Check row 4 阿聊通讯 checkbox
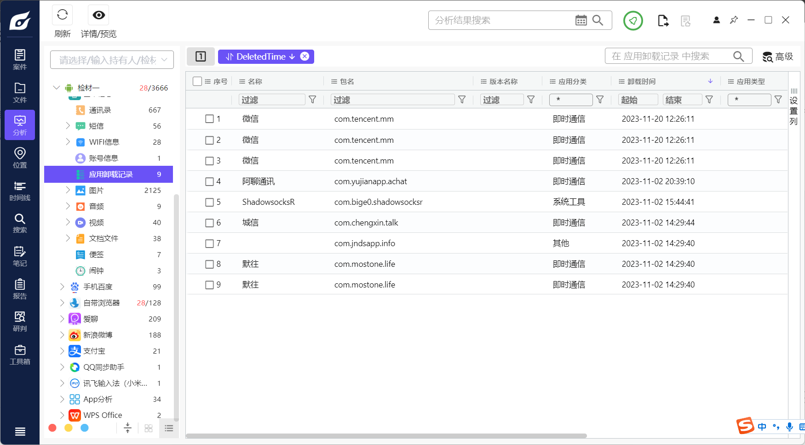Viewport: 805px width, 445px height. click(209, 181)
